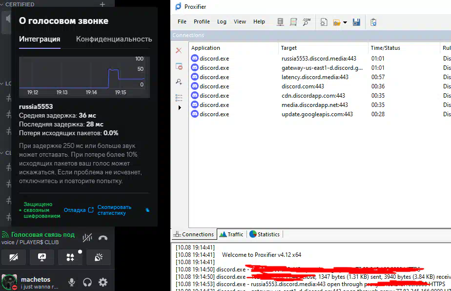Select the cdn.discordapp.com:443 connection row
This screenshot has height=291, width=451.
(320, 96)
